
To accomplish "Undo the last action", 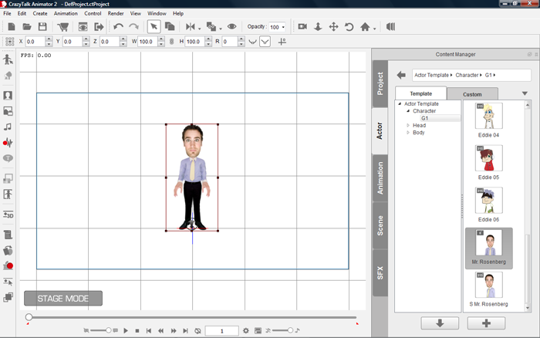I will click(x=118, y=26).
